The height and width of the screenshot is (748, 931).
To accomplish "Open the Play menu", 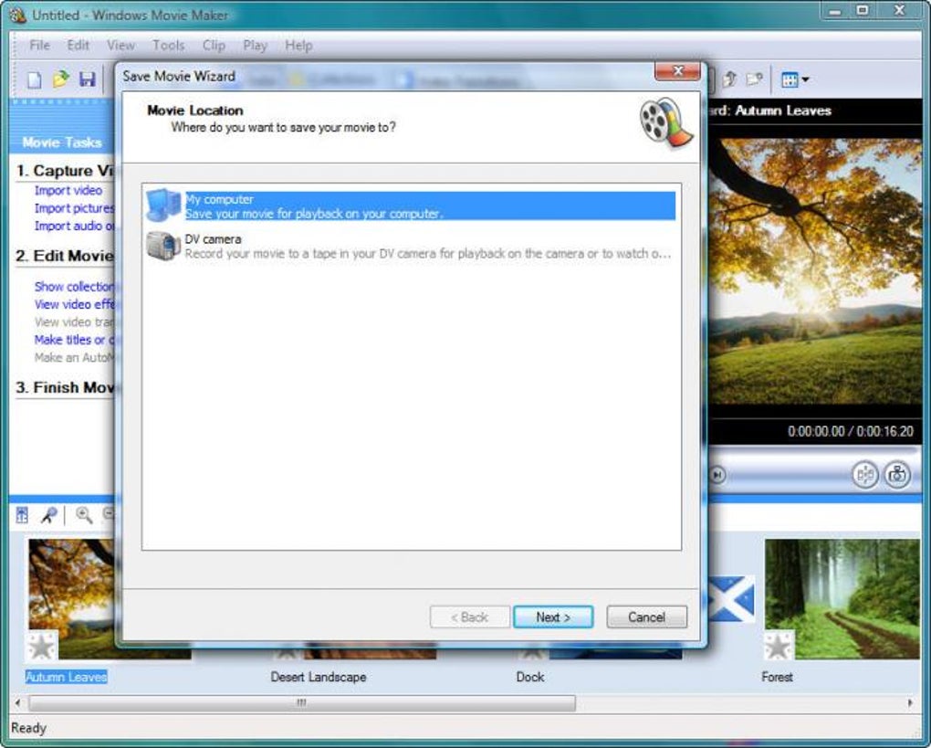I will (255, 45).
